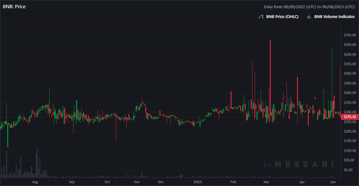Click the Mar label on time axis

266,182
